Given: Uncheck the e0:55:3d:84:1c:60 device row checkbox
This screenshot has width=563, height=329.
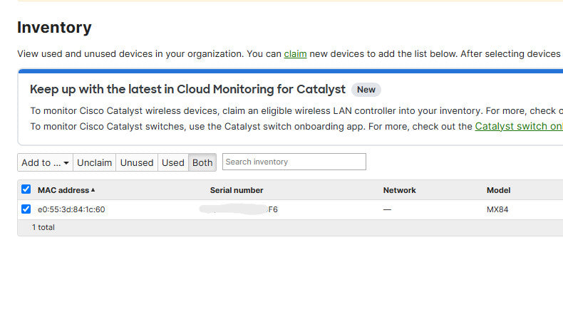Looking at the screenshot, I should [26, 209].
